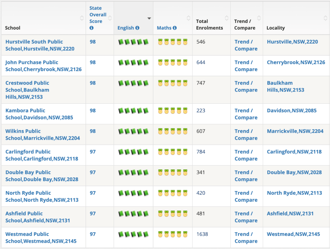Click enrolment value 546

[x=201, y=42]
